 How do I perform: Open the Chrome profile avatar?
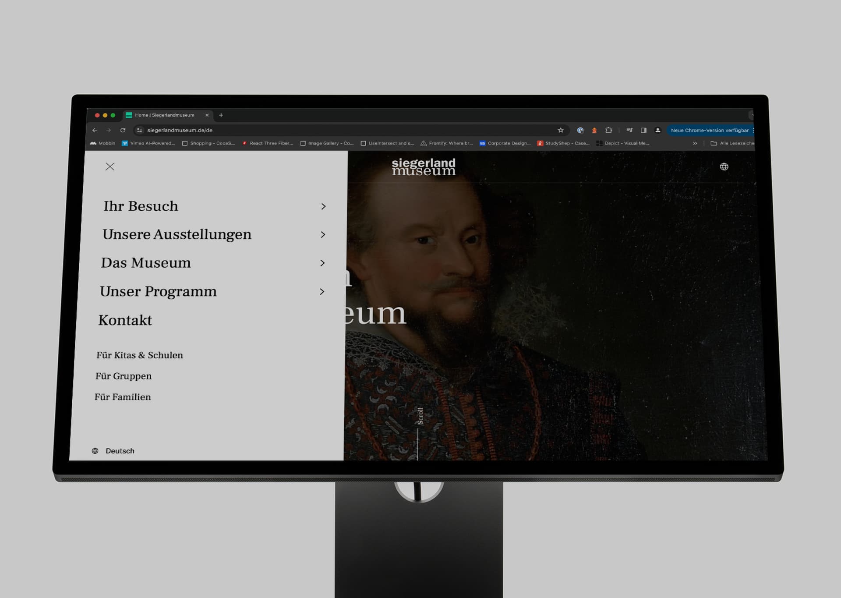pos(657,130)
